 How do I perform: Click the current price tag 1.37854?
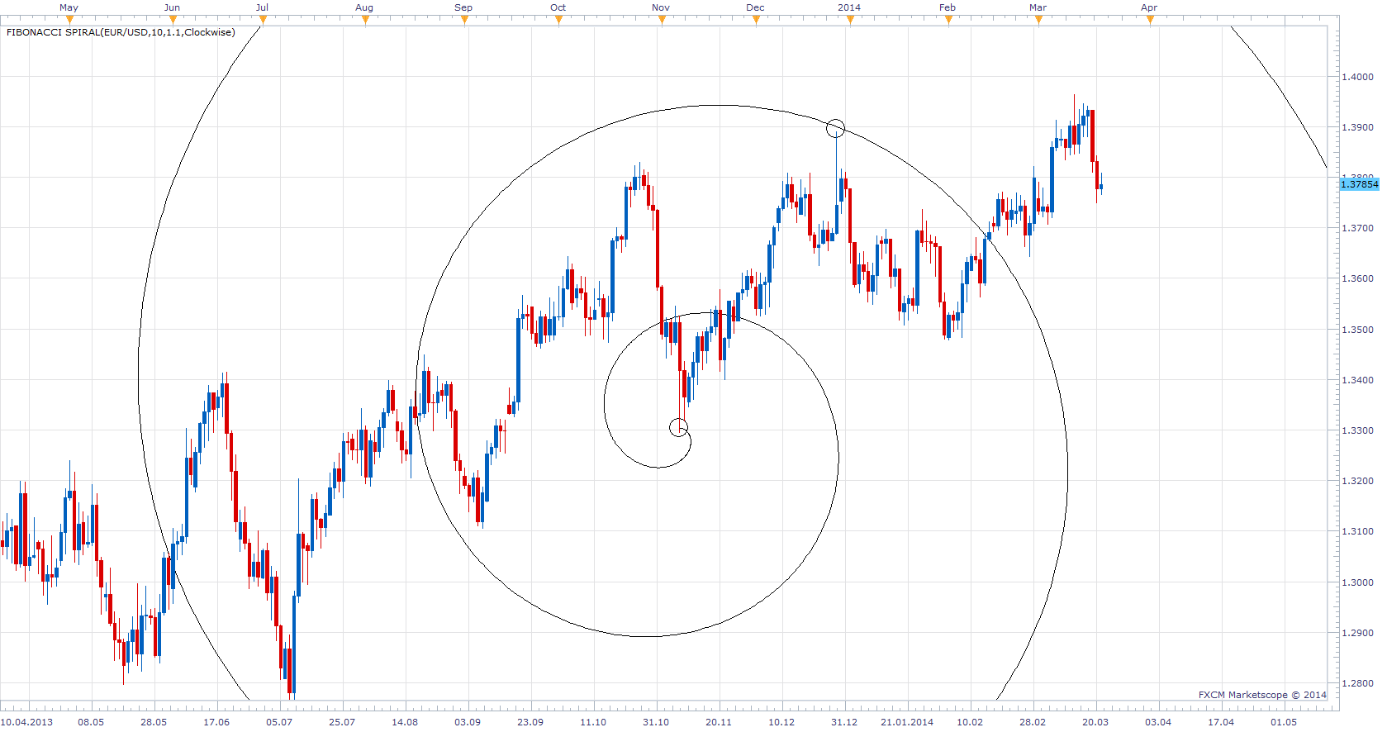tap(1359, 184)
